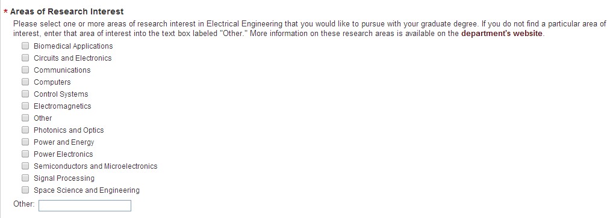This screenshot has width=610, height=218.
Task: Click the Other text input box
Action: pyautogui.click(x=85, y=205)
